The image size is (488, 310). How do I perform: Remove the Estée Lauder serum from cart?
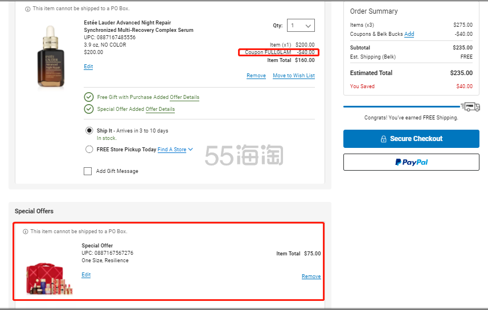pyautogui.click(x=256, y=76)
